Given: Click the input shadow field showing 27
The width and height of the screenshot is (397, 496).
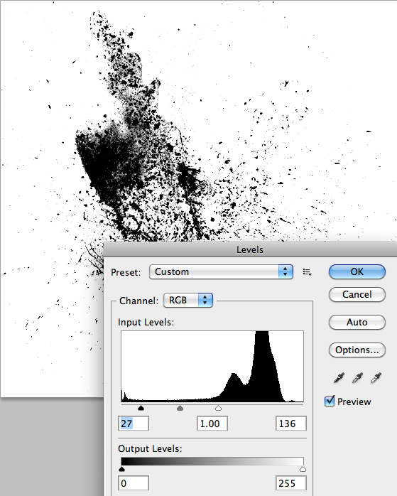Looking at the screenshot, I should [134, 424].
